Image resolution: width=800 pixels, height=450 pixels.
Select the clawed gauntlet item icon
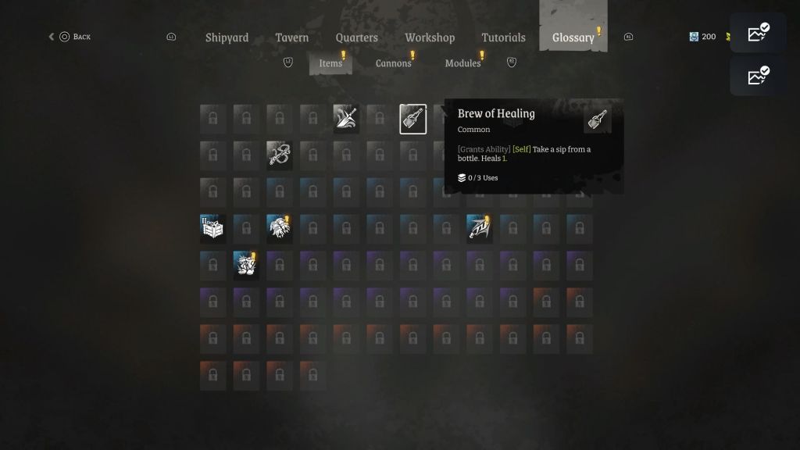click(x=280, y=229)
